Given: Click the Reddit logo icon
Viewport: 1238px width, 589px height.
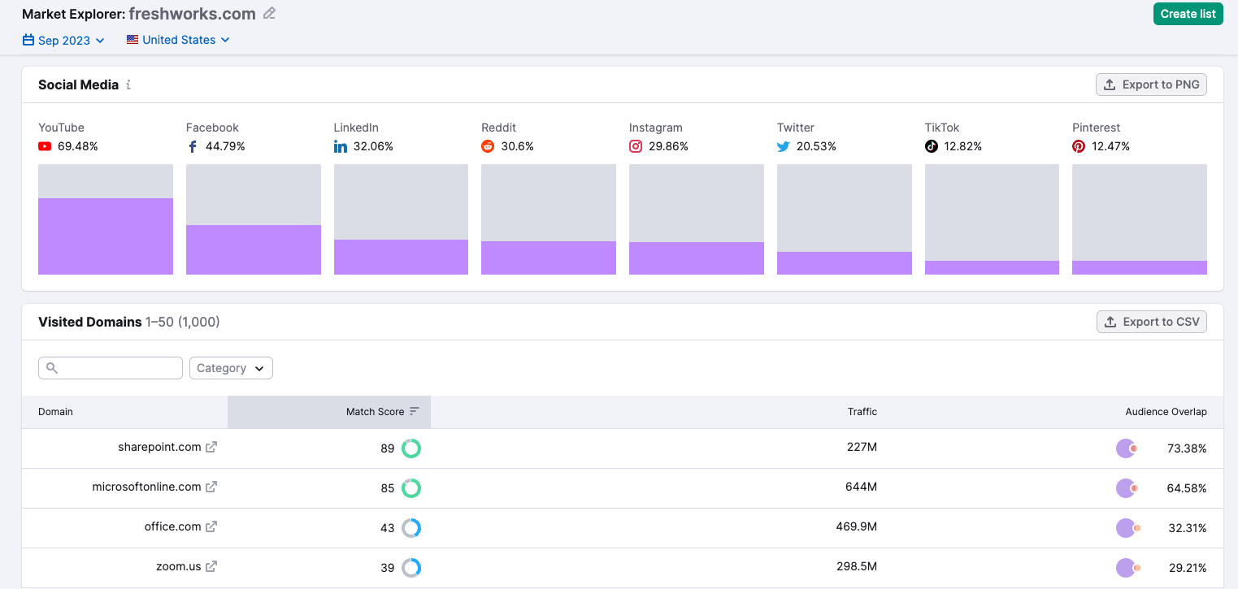Looking at the screenshot, I should pyautogui.click(x=488, y=146).
